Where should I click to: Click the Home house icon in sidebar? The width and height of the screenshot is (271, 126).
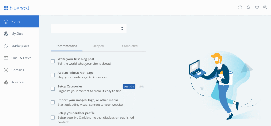[6, 22]
